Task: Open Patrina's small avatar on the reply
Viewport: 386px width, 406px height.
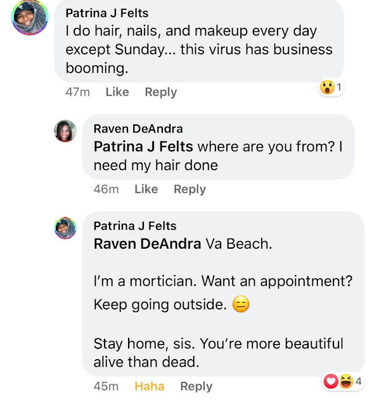Action: [x=65, y=228]
